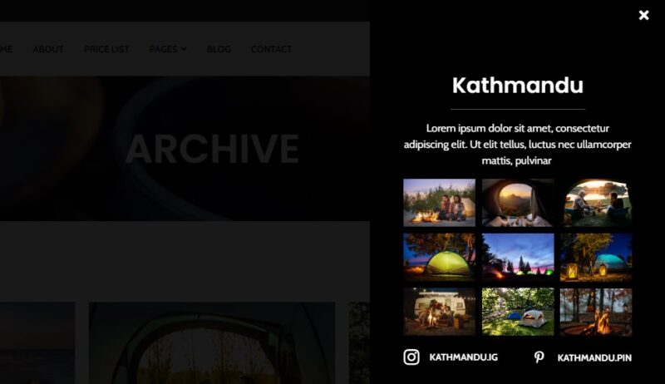Open the KATHMANDU.IG link
This screenshot has width=665, height=384.
[463, 357]
